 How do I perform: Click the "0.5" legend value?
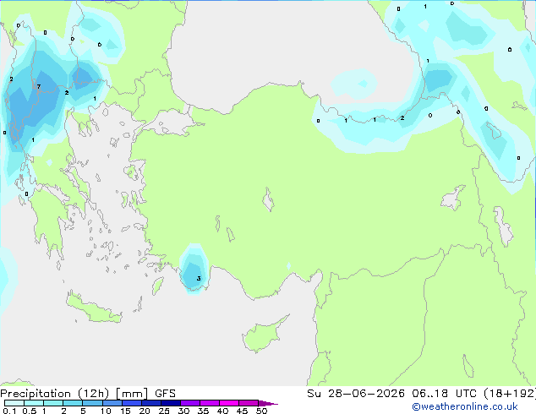(x=30, y=411)
